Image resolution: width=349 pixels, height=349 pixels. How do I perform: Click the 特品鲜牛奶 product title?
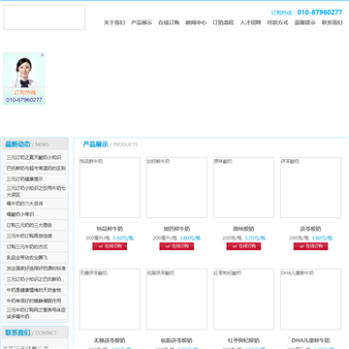point(110,229)
